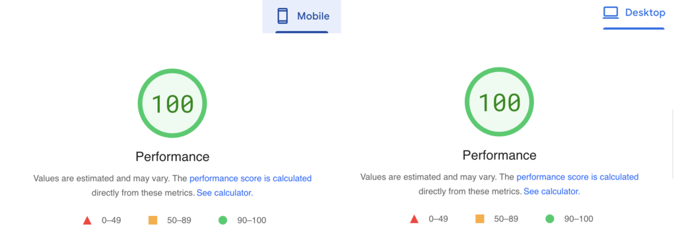Click red triangle 0–49 icon in desktop legend

point(415,219)
